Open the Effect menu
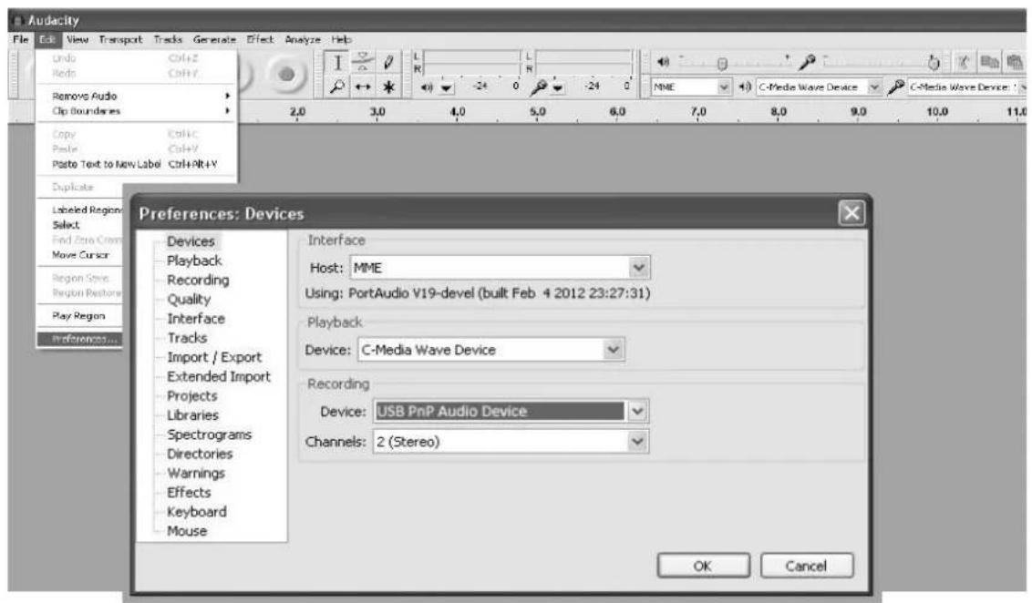The image size is (1032, 603). 260,39
